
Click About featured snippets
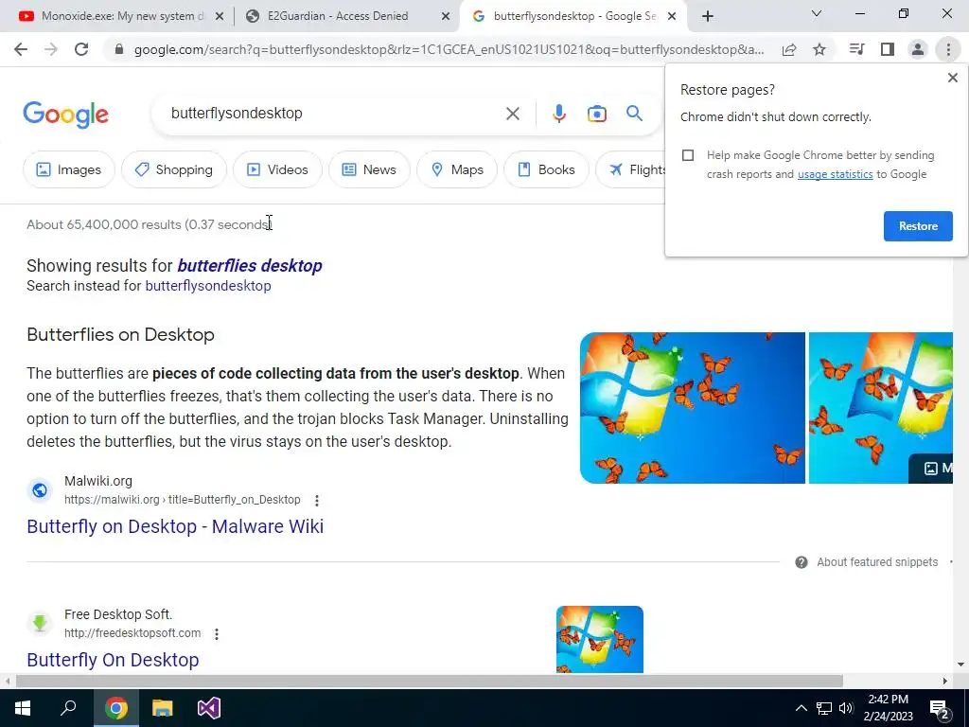877,562
